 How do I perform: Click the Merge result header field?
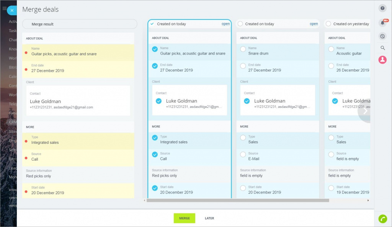point(80,24)
